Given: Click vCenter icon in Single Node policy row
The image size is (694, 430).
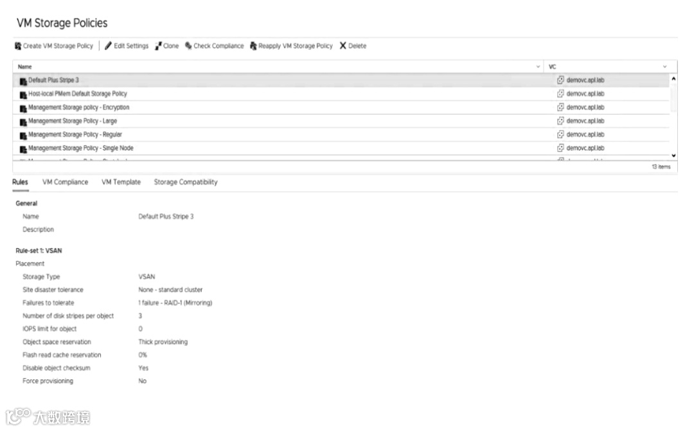Looking at the screenshot, I should tap(560, 148).
